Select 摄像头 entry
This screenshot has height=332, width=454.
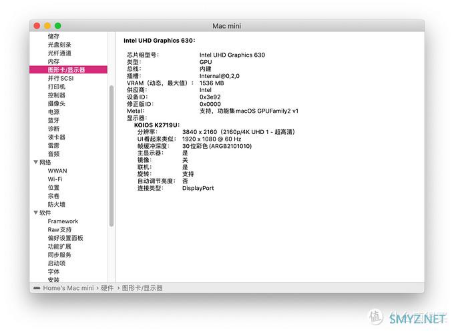[x=57, y=103]
